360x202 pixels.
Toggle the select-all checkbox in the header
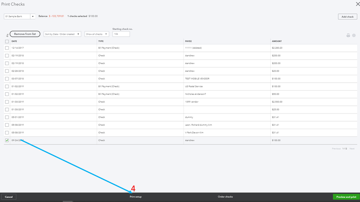point(7,41)
